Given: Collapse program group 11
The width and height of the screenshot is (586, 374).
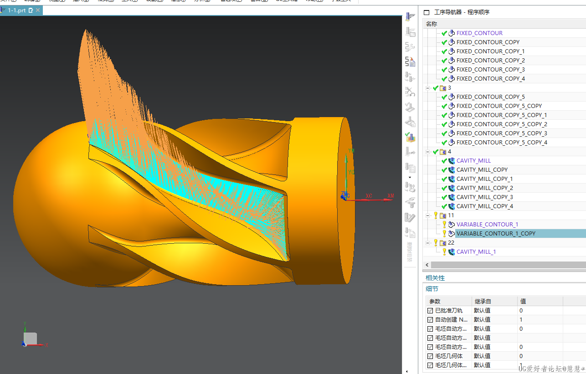Looking at the screenshot, I should click(x=427, y=215).
